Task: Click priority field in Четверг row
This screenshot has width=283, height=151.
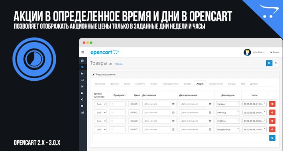Action: tap(117, 104)
